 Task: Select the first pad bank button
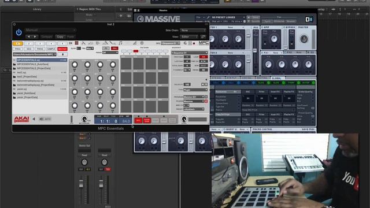[124, 51]
